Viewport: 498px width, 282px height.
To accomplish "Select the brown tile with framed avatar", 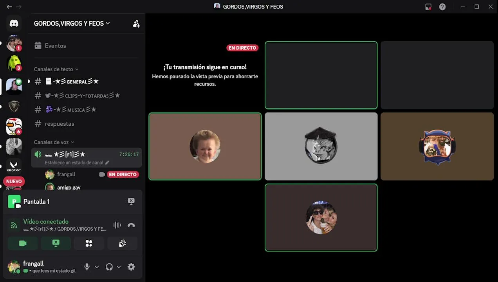I will click(x=437, y=146).
